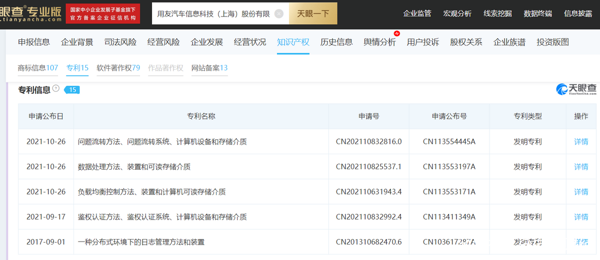Click the red pulse badge on 舆情分析
Screen dimensions: 600x260
point(396,34)
